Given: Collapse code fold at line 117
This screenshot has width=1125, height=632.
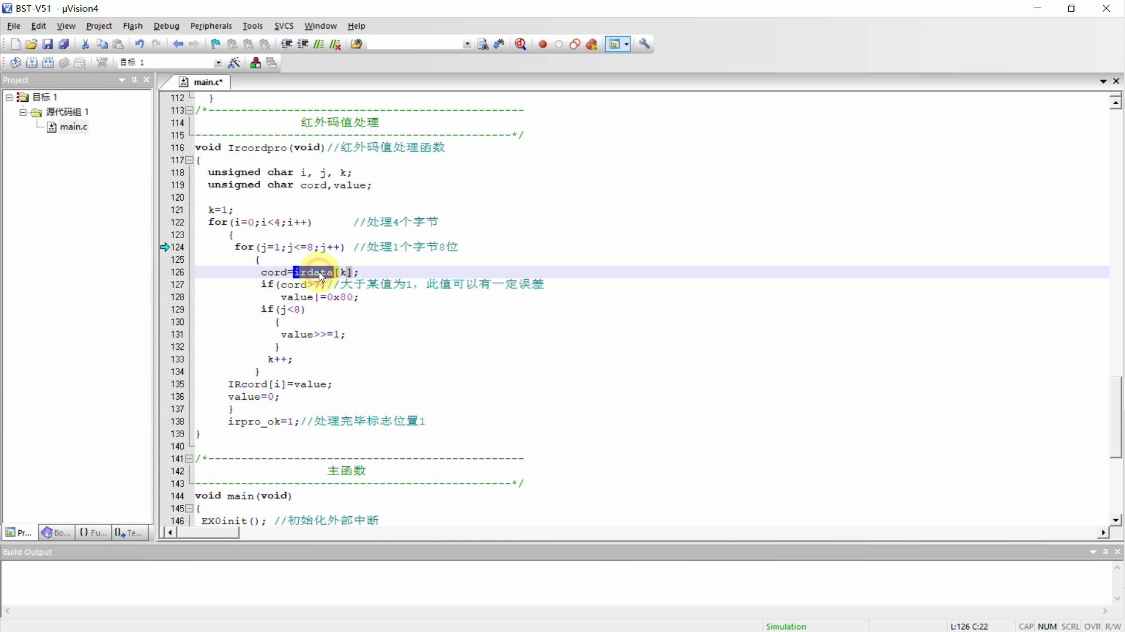Looking at the screenshot, I should (x=190, y=160).
